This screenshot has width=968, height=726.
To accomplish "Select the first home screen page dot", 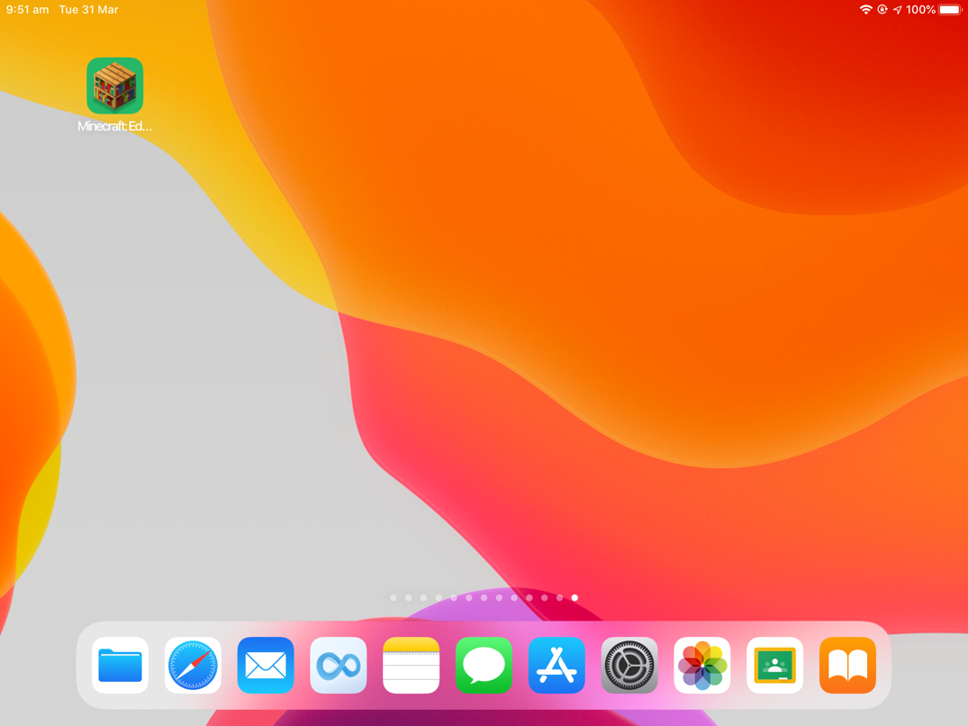I will [x=394, y=597].
